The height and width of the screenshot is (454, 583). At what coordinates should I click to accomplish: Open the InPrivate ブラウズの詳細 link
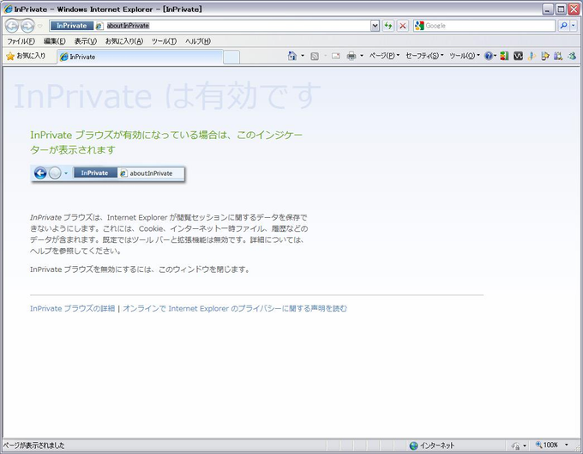[73, 308]
